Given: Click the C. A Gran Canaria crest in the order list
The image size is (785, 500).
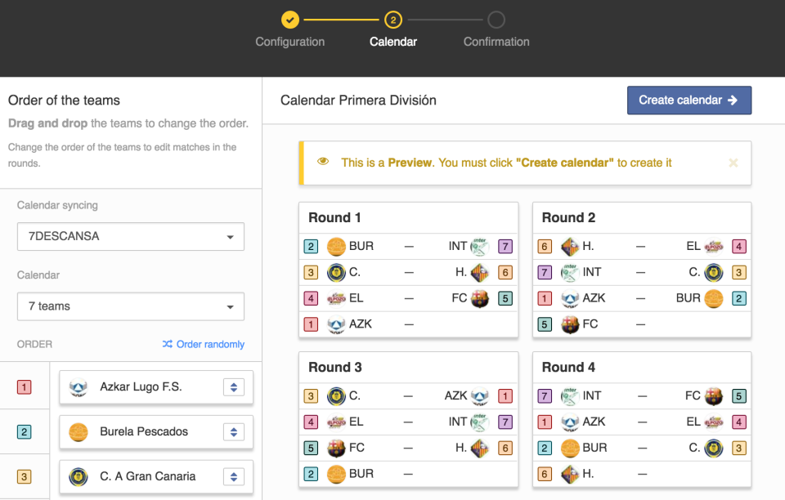Looking at the screenshot, I should click(x=78, y=476).
